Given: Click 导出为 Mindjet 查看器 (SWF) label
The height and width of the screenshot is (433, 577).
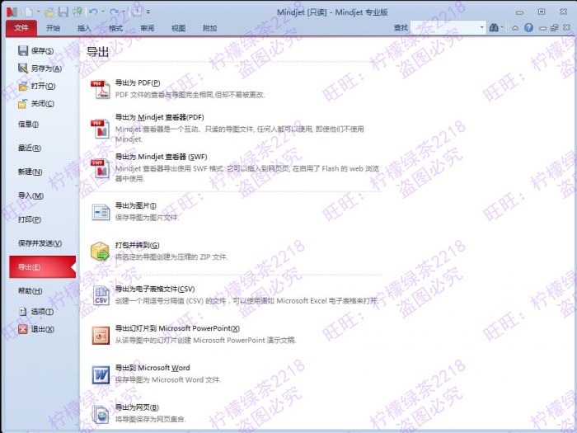Looking at the screenshot, I should click(x=162, y=157).
